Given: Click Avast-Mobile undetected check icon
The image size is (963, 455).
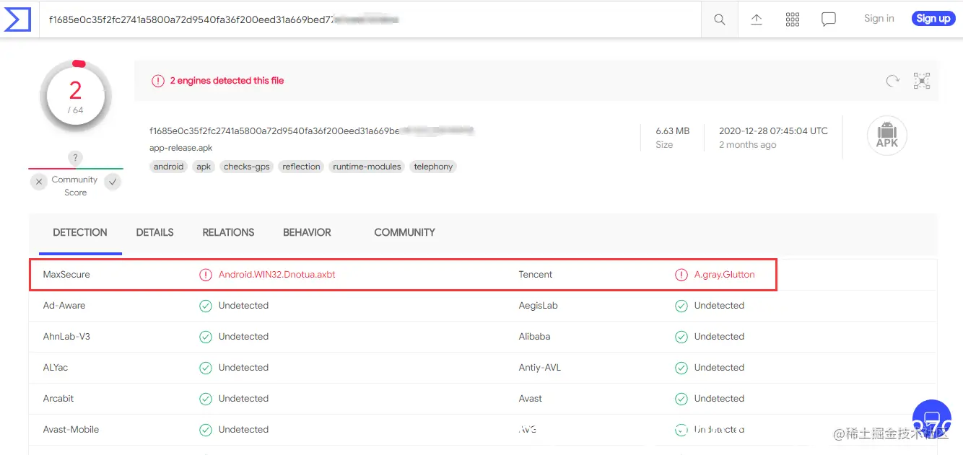Looking at the screenshot, I should [206, 430].
